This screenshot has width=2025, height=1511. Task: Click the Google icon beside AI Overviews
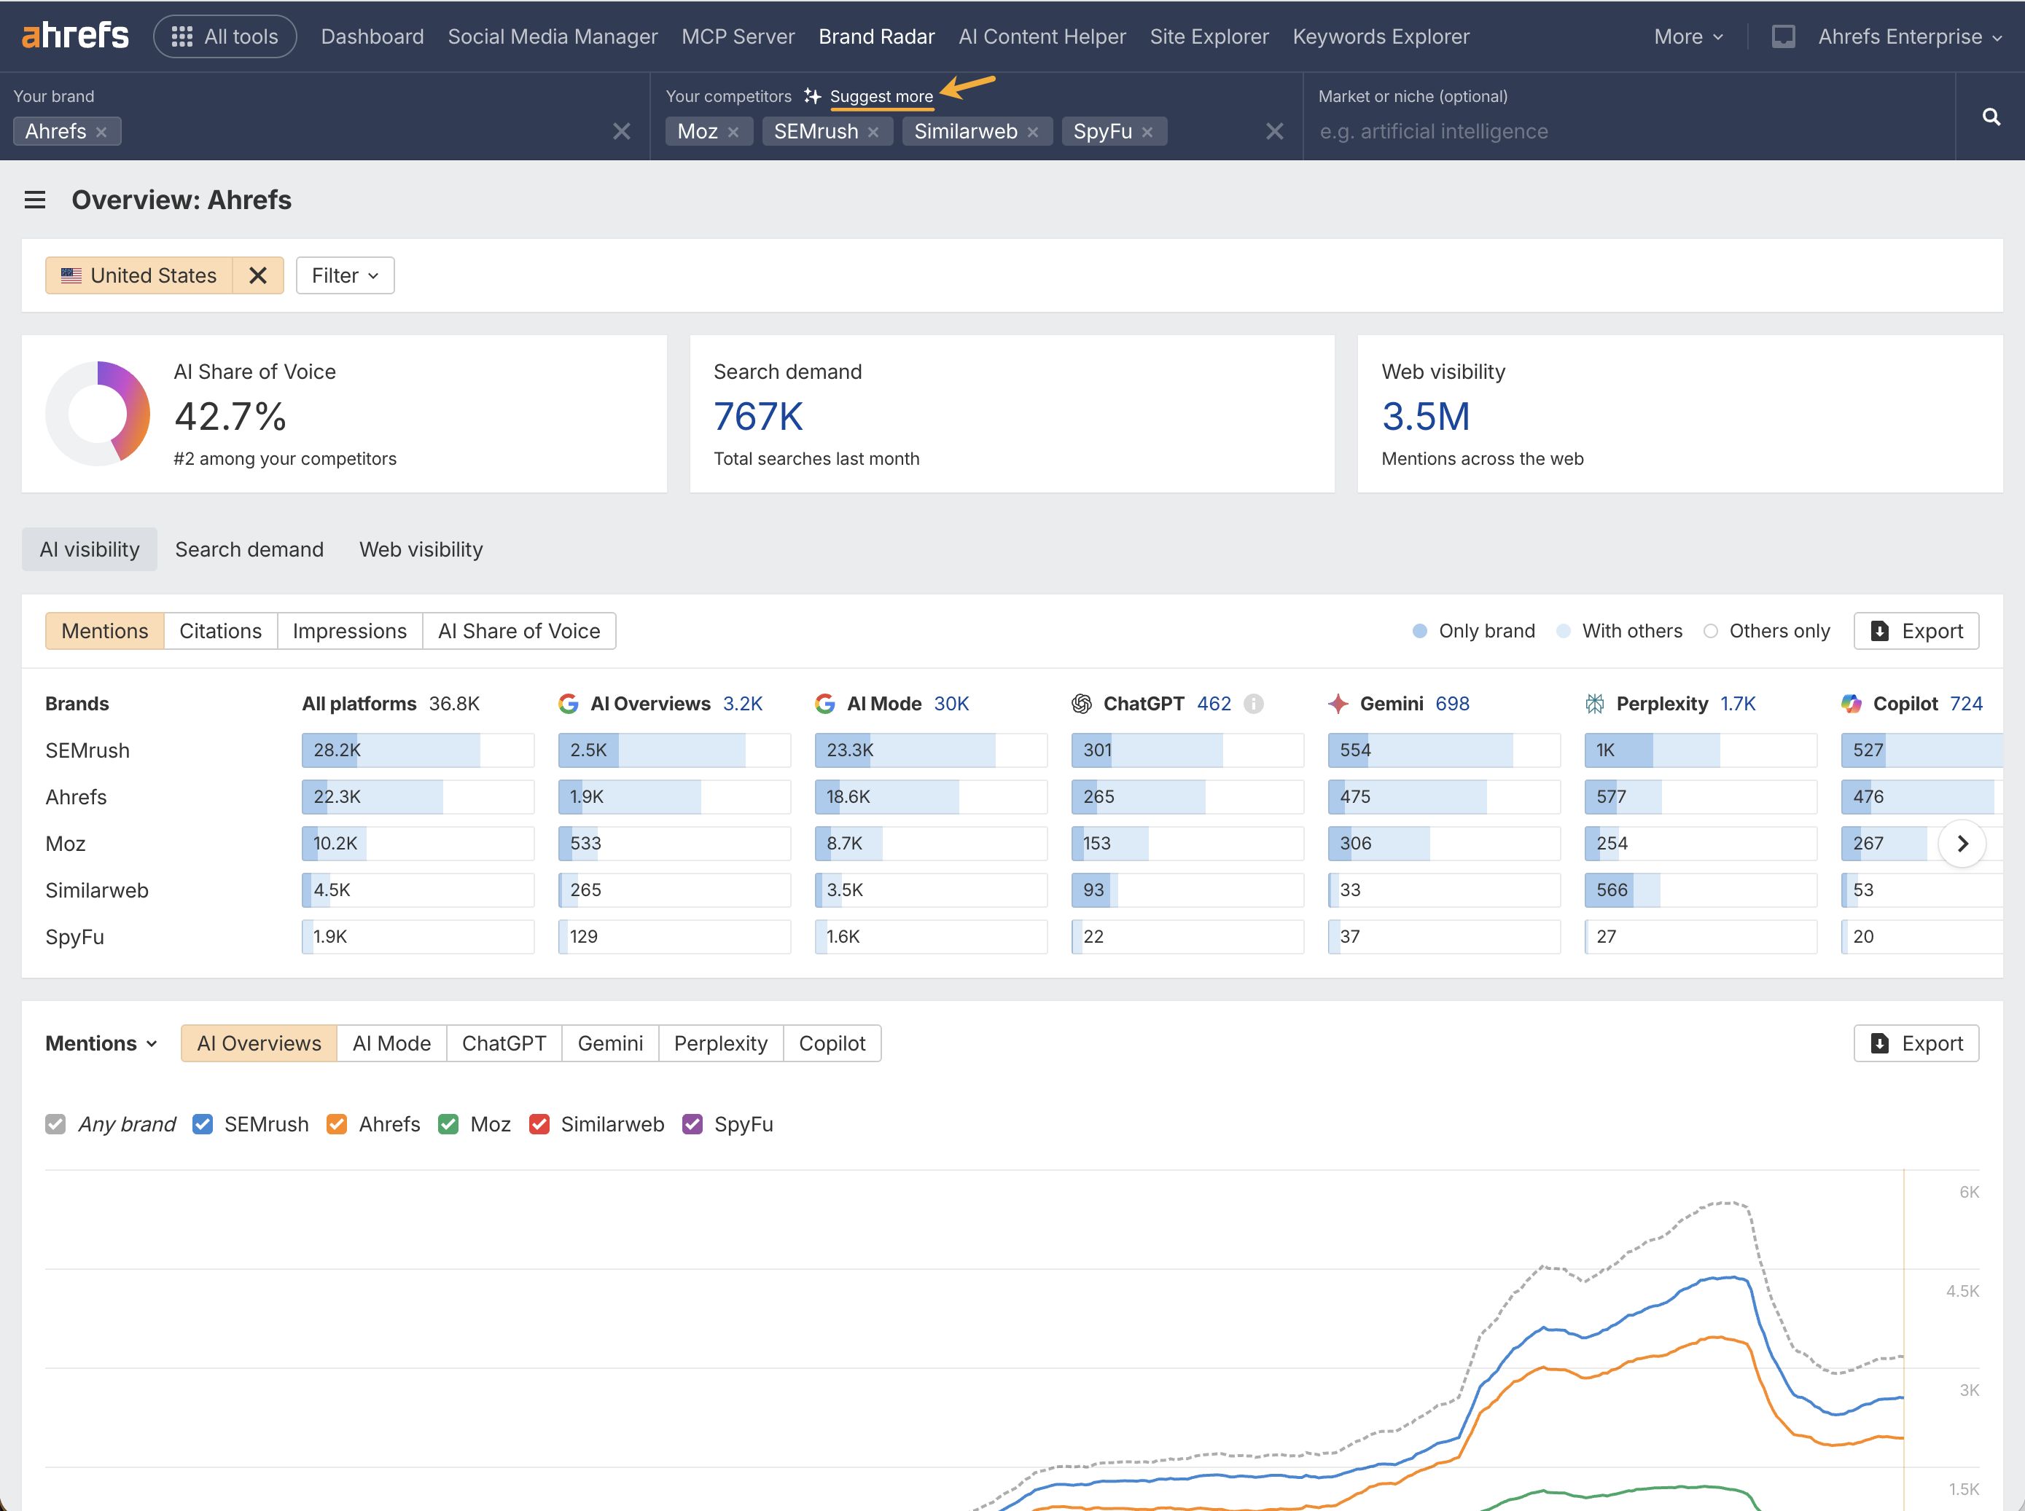[569, 703]
